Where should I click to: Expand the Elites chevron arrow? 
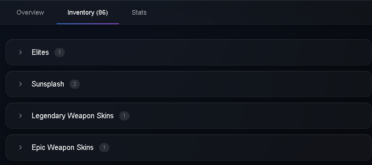(x=20, y=52)
